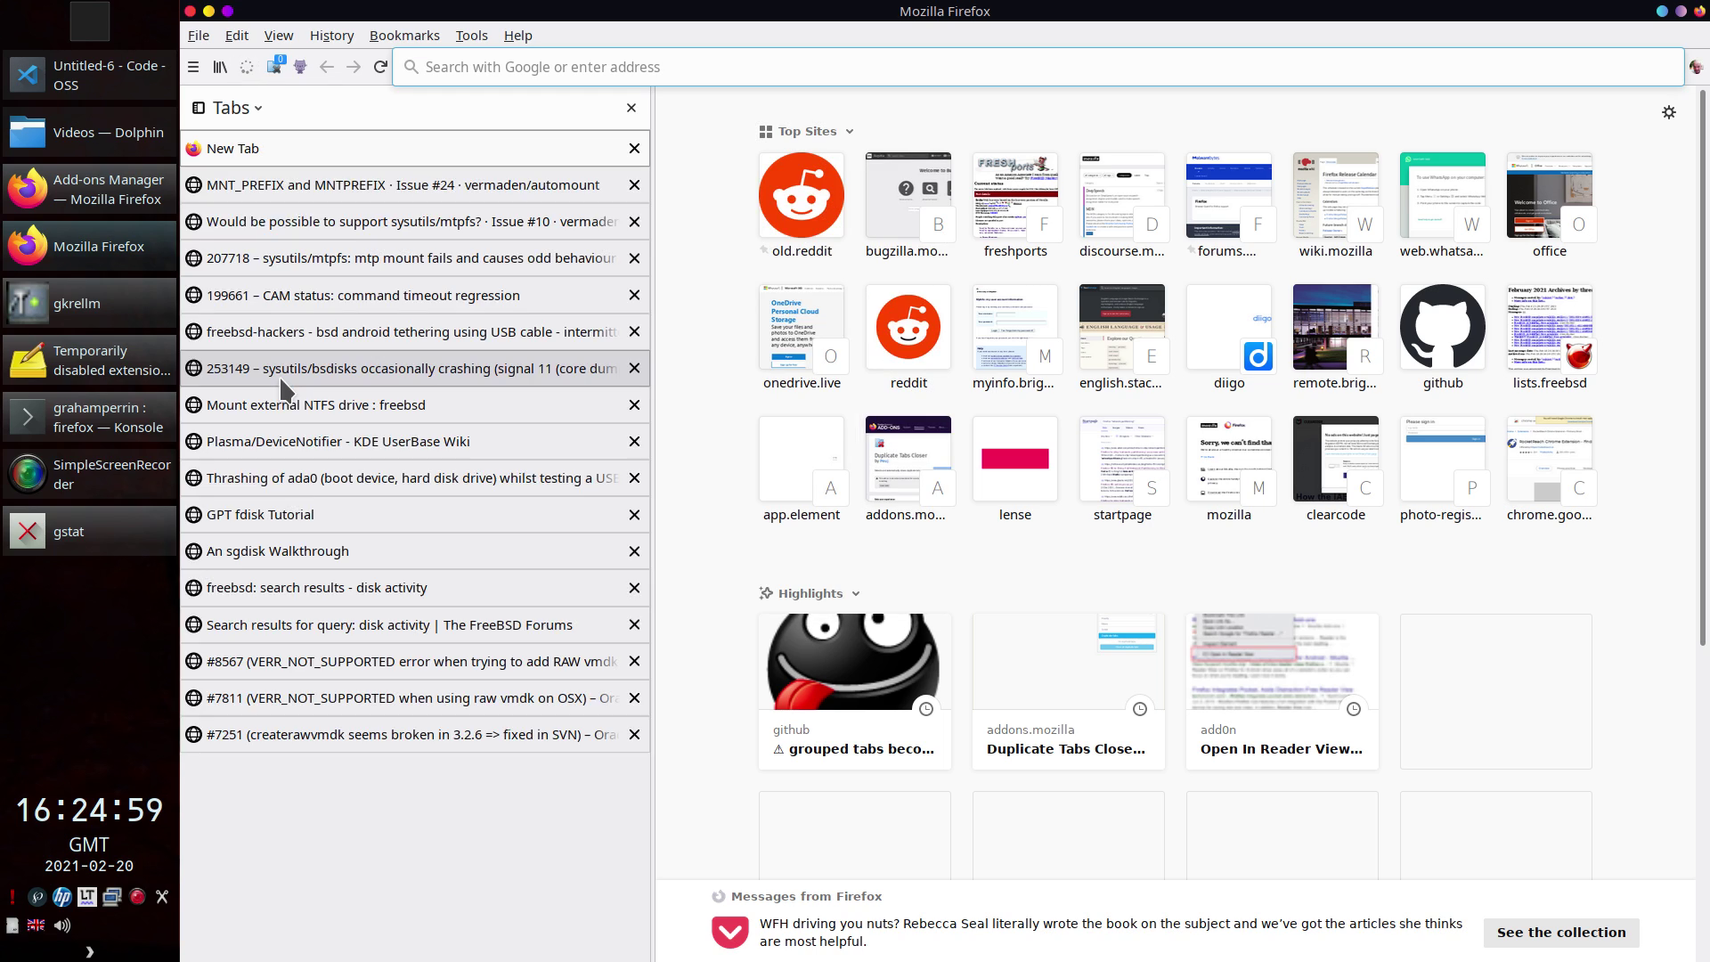The image size is (1710, 962).
Task: Click the UK flag keyboard layout icon
Action: pos(37,925)
